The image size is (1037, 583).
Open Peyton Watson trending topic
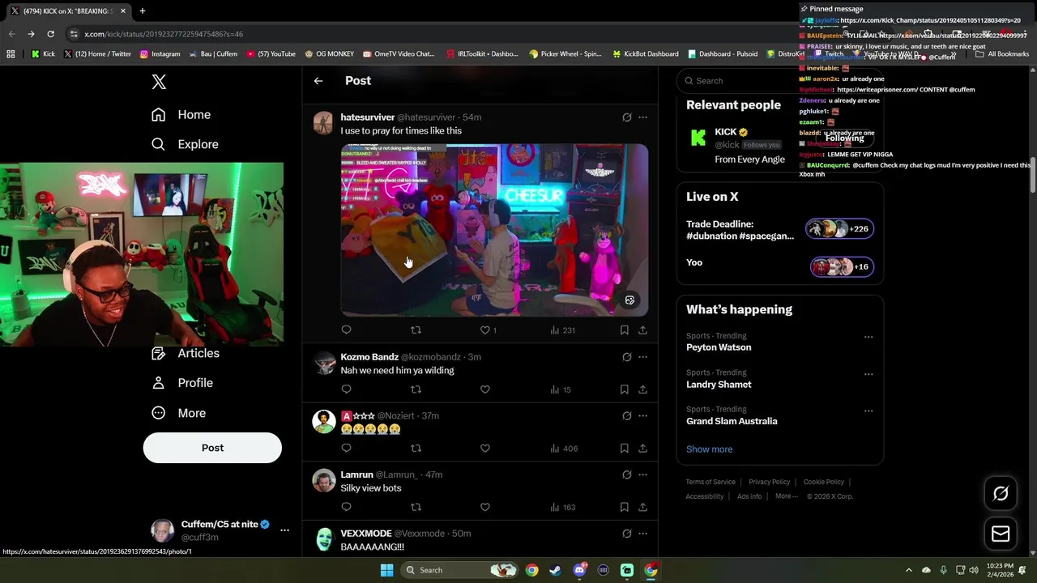(x=719, y=347)
